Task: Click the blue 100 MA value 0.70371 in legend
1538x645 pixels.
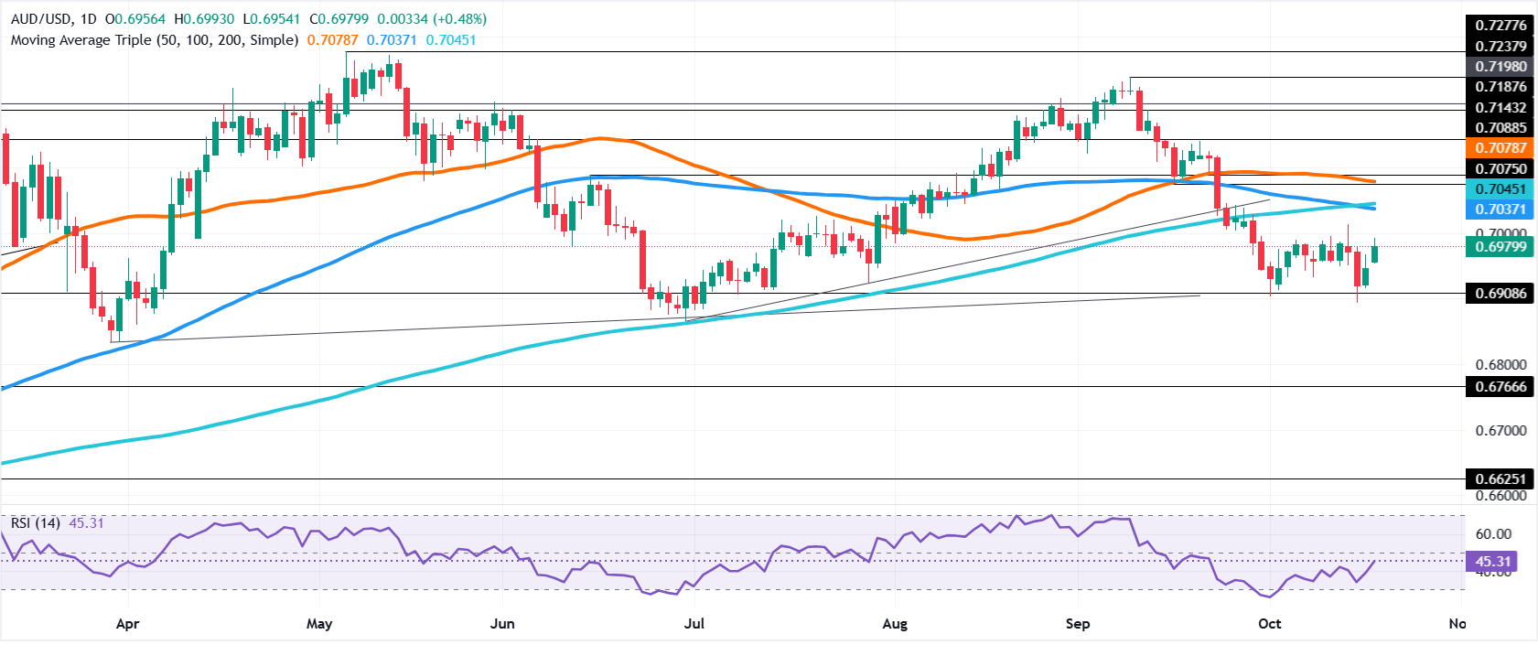Action: [393, 40]
